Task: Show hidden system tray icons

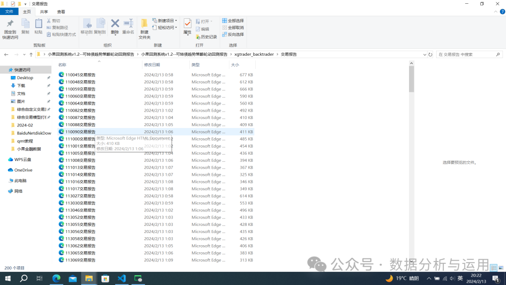Action: [429, 278]
